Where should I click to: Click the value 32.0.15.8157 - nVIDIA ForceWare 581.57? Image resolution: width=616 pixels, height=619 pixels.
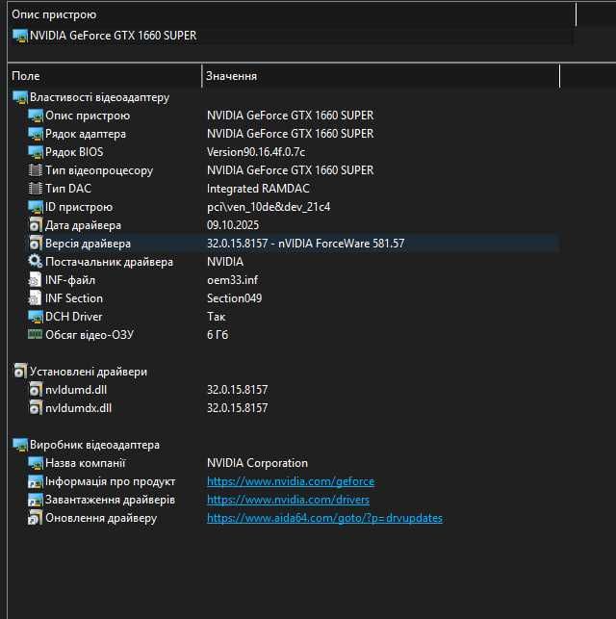click(306, 244)
